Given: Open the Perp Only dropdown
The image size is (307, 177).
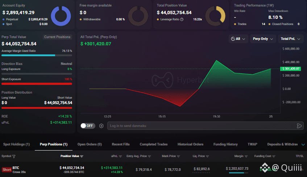Looking at the screenshot, I should (263, 39).
